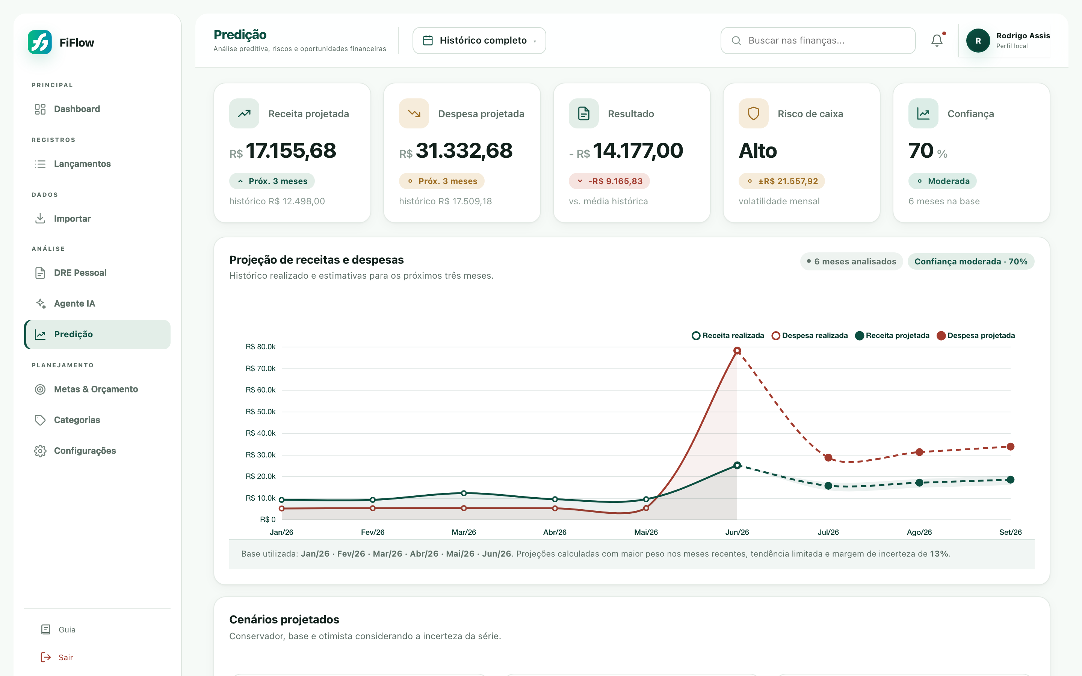Image resolution: width=1082 pixels, height=676 pixels.
Task: Toggle Receita projetada series in legend
Action: [892, 336]
